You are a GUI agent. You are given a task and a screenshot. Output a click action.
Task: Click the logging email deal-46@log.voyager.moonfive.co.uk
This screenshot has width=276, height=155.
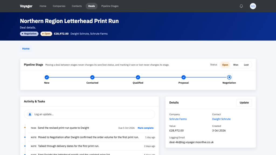point(191,142)
